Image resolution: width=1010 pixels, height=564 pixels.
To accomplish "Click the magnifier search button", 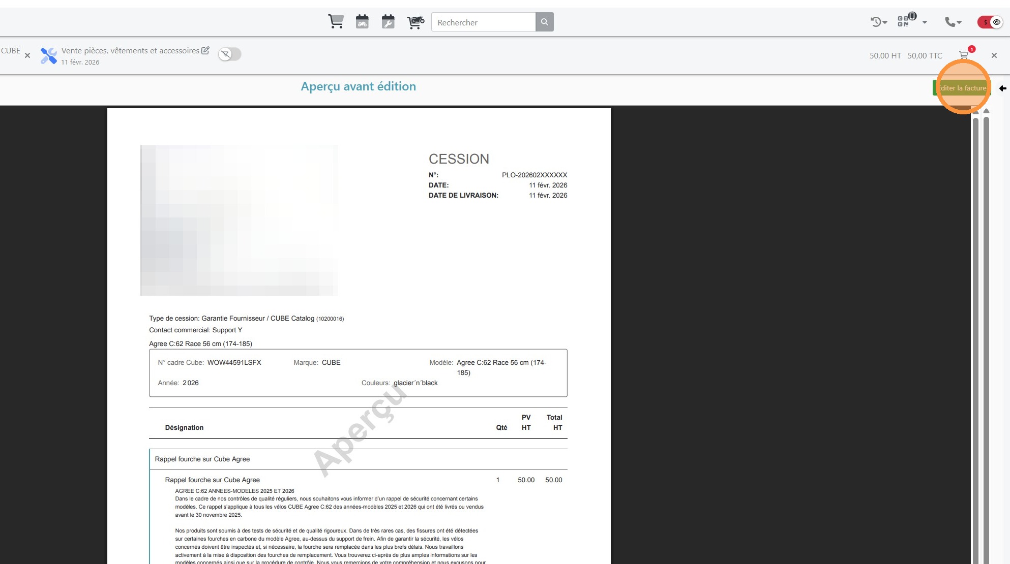I will [x=544, y=22].
